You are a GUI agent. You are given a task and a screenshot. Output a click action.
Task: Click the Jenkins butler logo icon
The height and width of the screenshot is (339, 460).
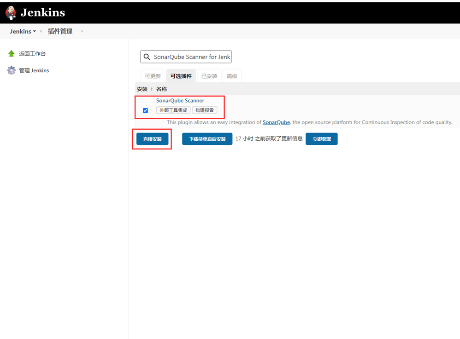pyautogui.click(x=11, y=13)
